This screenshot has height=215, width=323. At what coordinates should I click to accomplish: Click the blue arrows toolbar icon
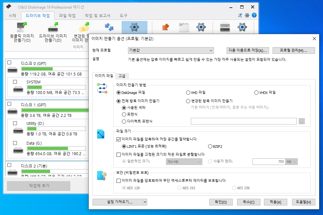pos(109,27)
